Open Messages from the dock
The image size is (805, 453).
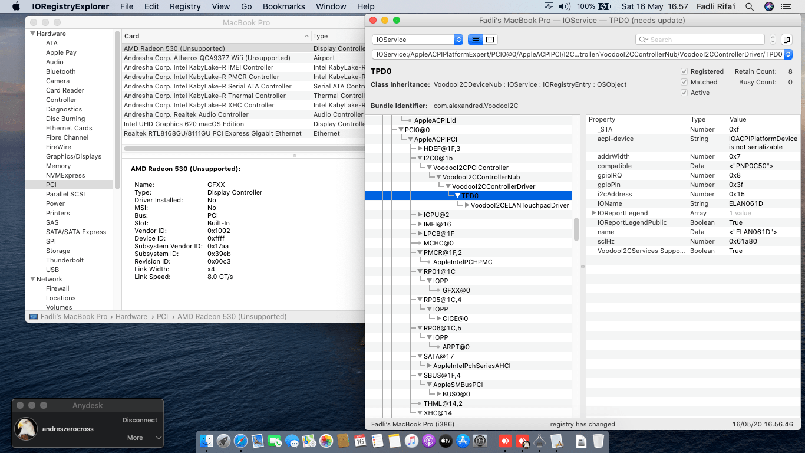coord(292,441)
